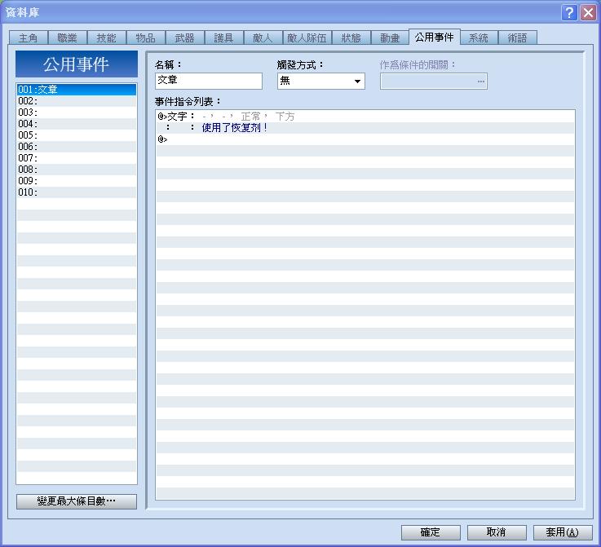Click the 公用事件 tab
Viewport: 601px width, 547px height.
point(435,37)
